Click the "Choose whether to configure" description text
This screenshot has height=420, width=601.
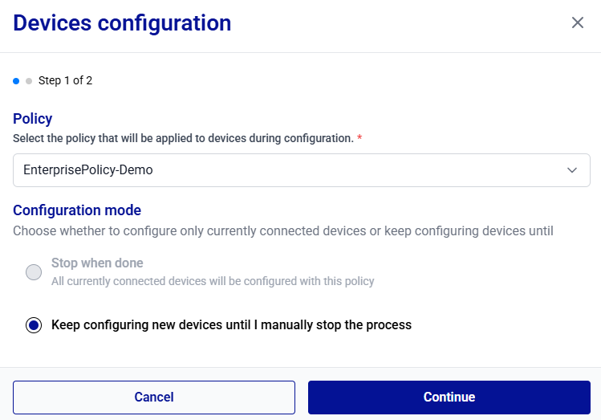(x=282, y=231)
